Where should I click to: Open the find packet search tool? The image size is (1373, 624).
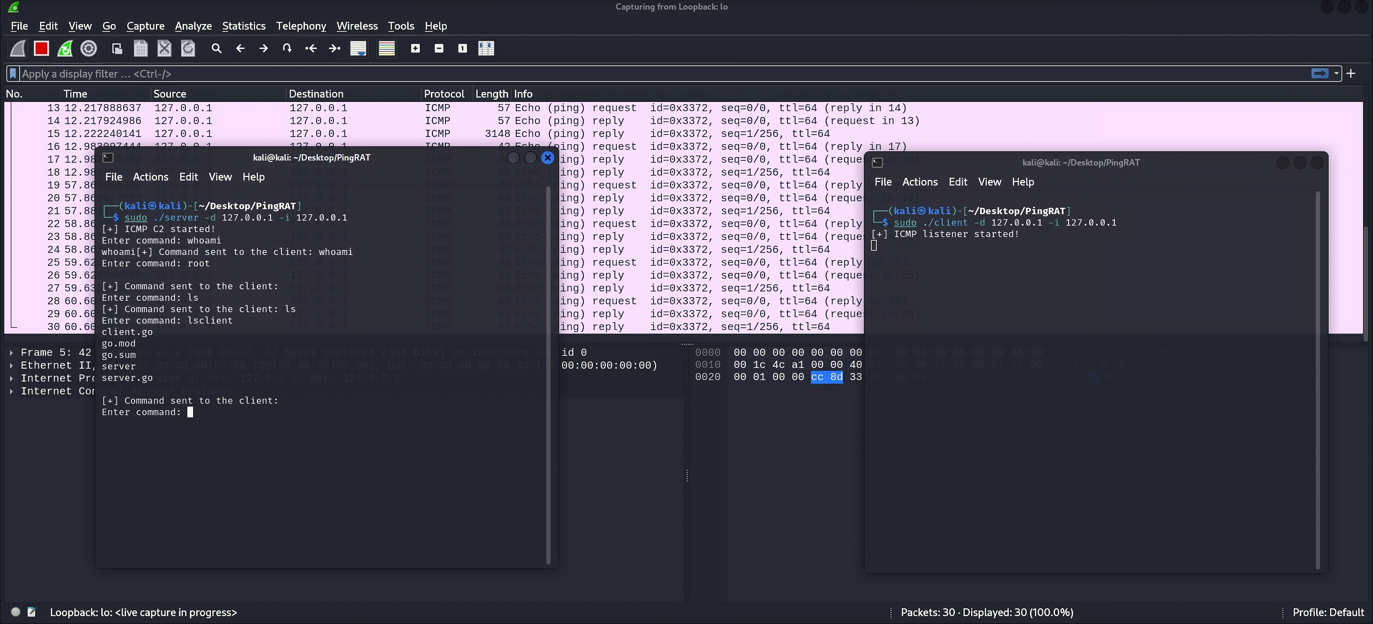[216, 48]
